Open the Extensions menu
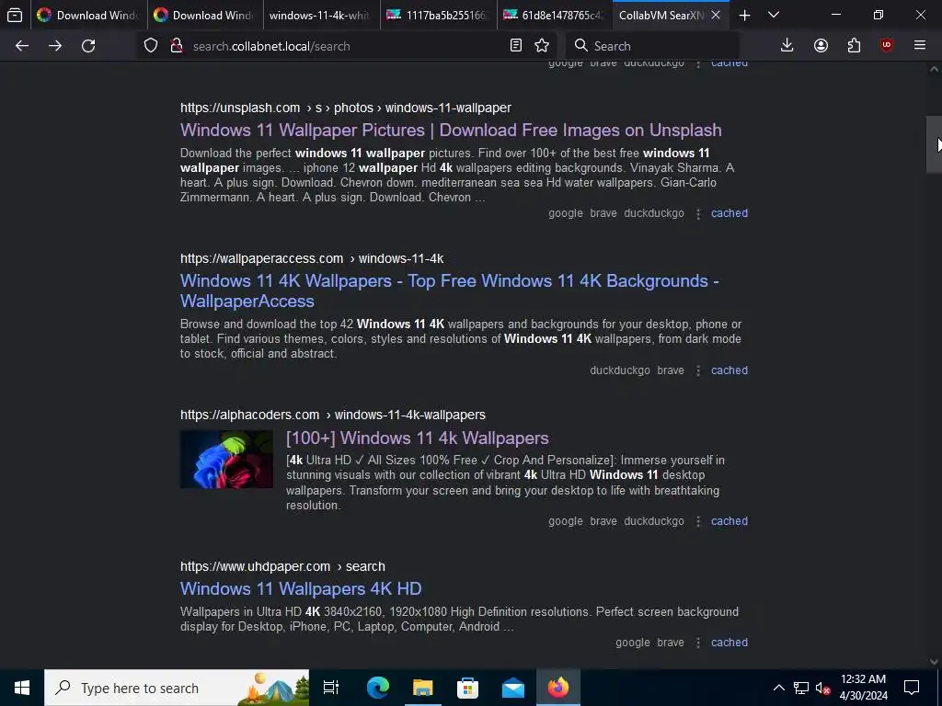This screenshot has height=706, width=942. [x=854, y=46]
